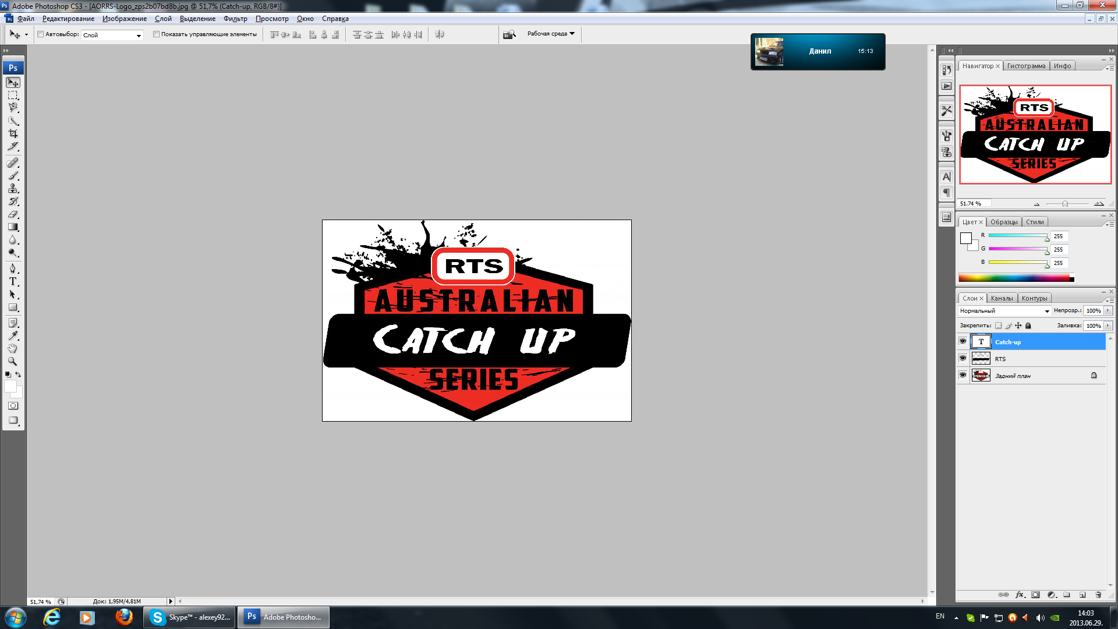Select the Horizontal Type tool

tap(13, 281)
